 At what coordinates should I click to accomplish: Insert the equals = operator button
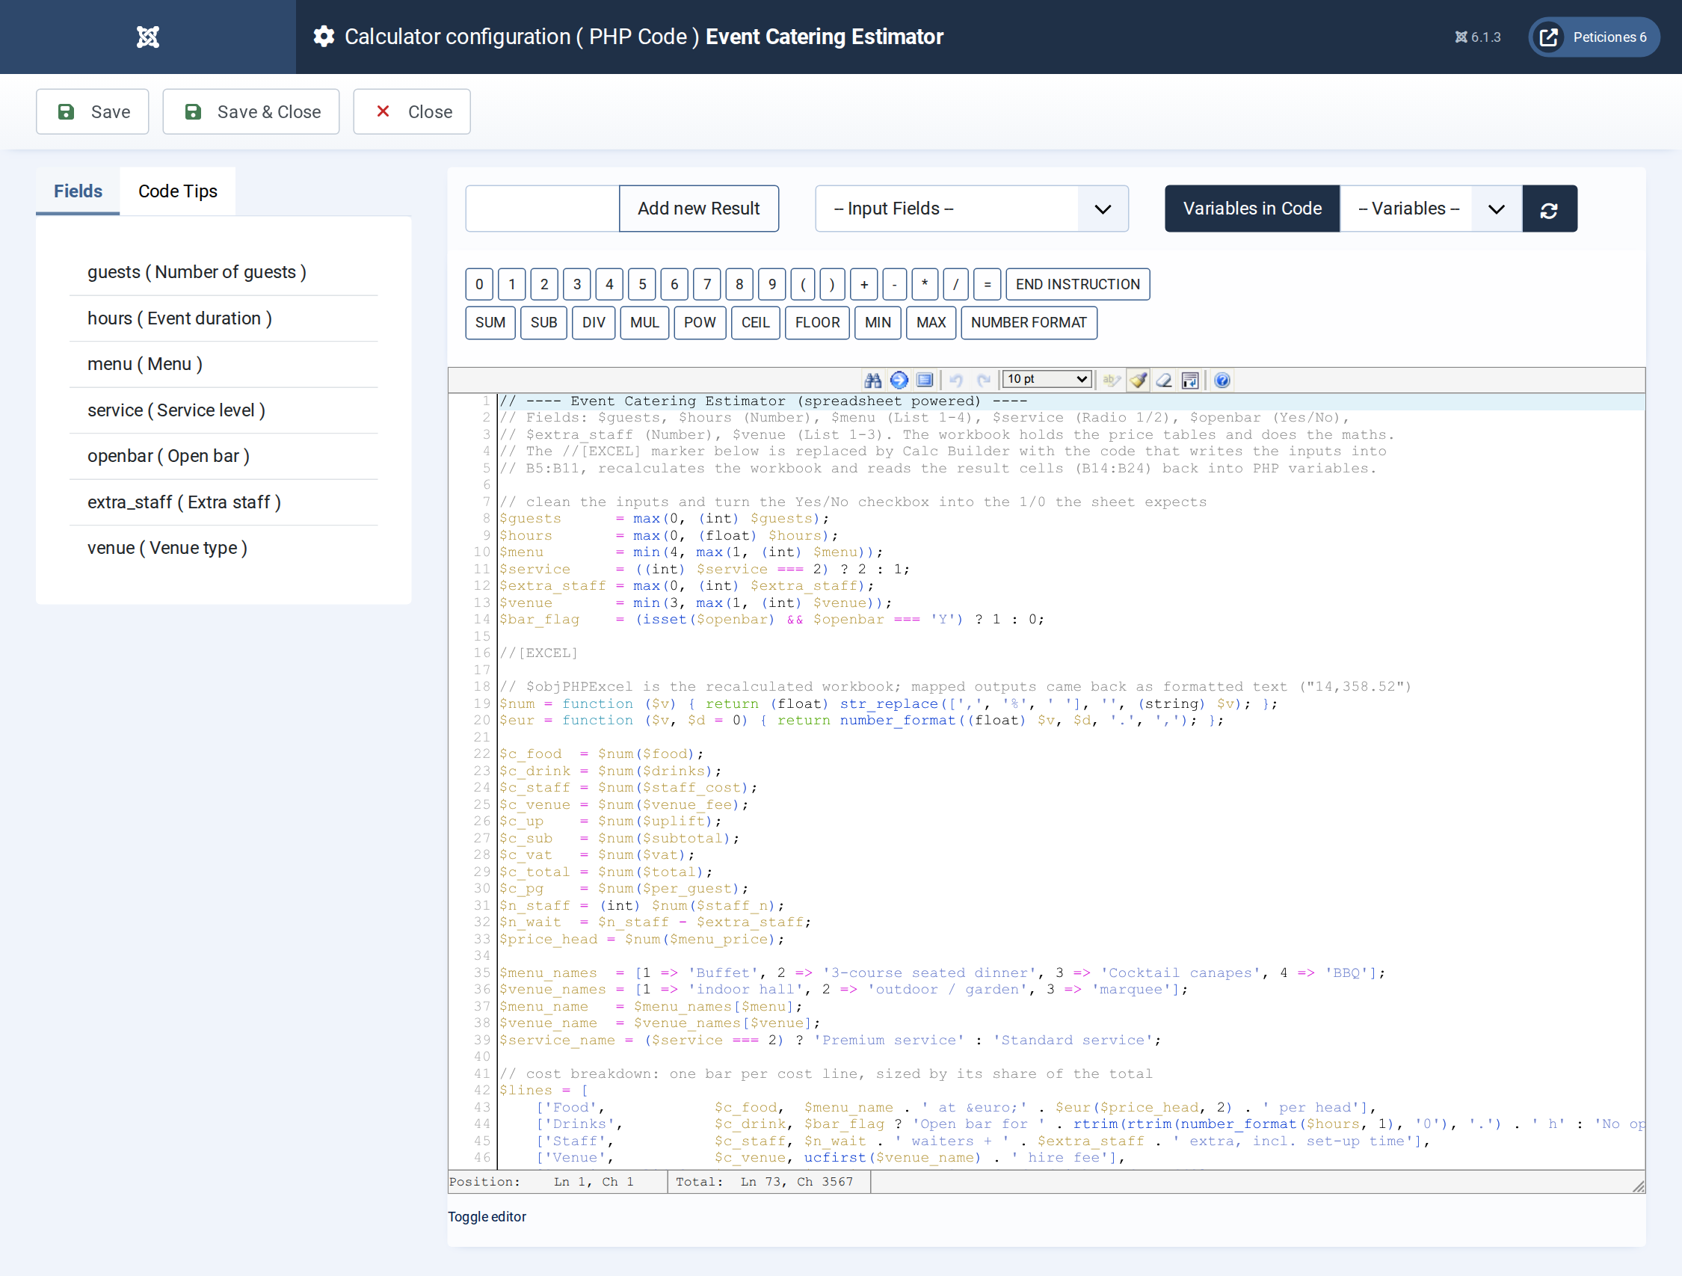click(987, 284)
